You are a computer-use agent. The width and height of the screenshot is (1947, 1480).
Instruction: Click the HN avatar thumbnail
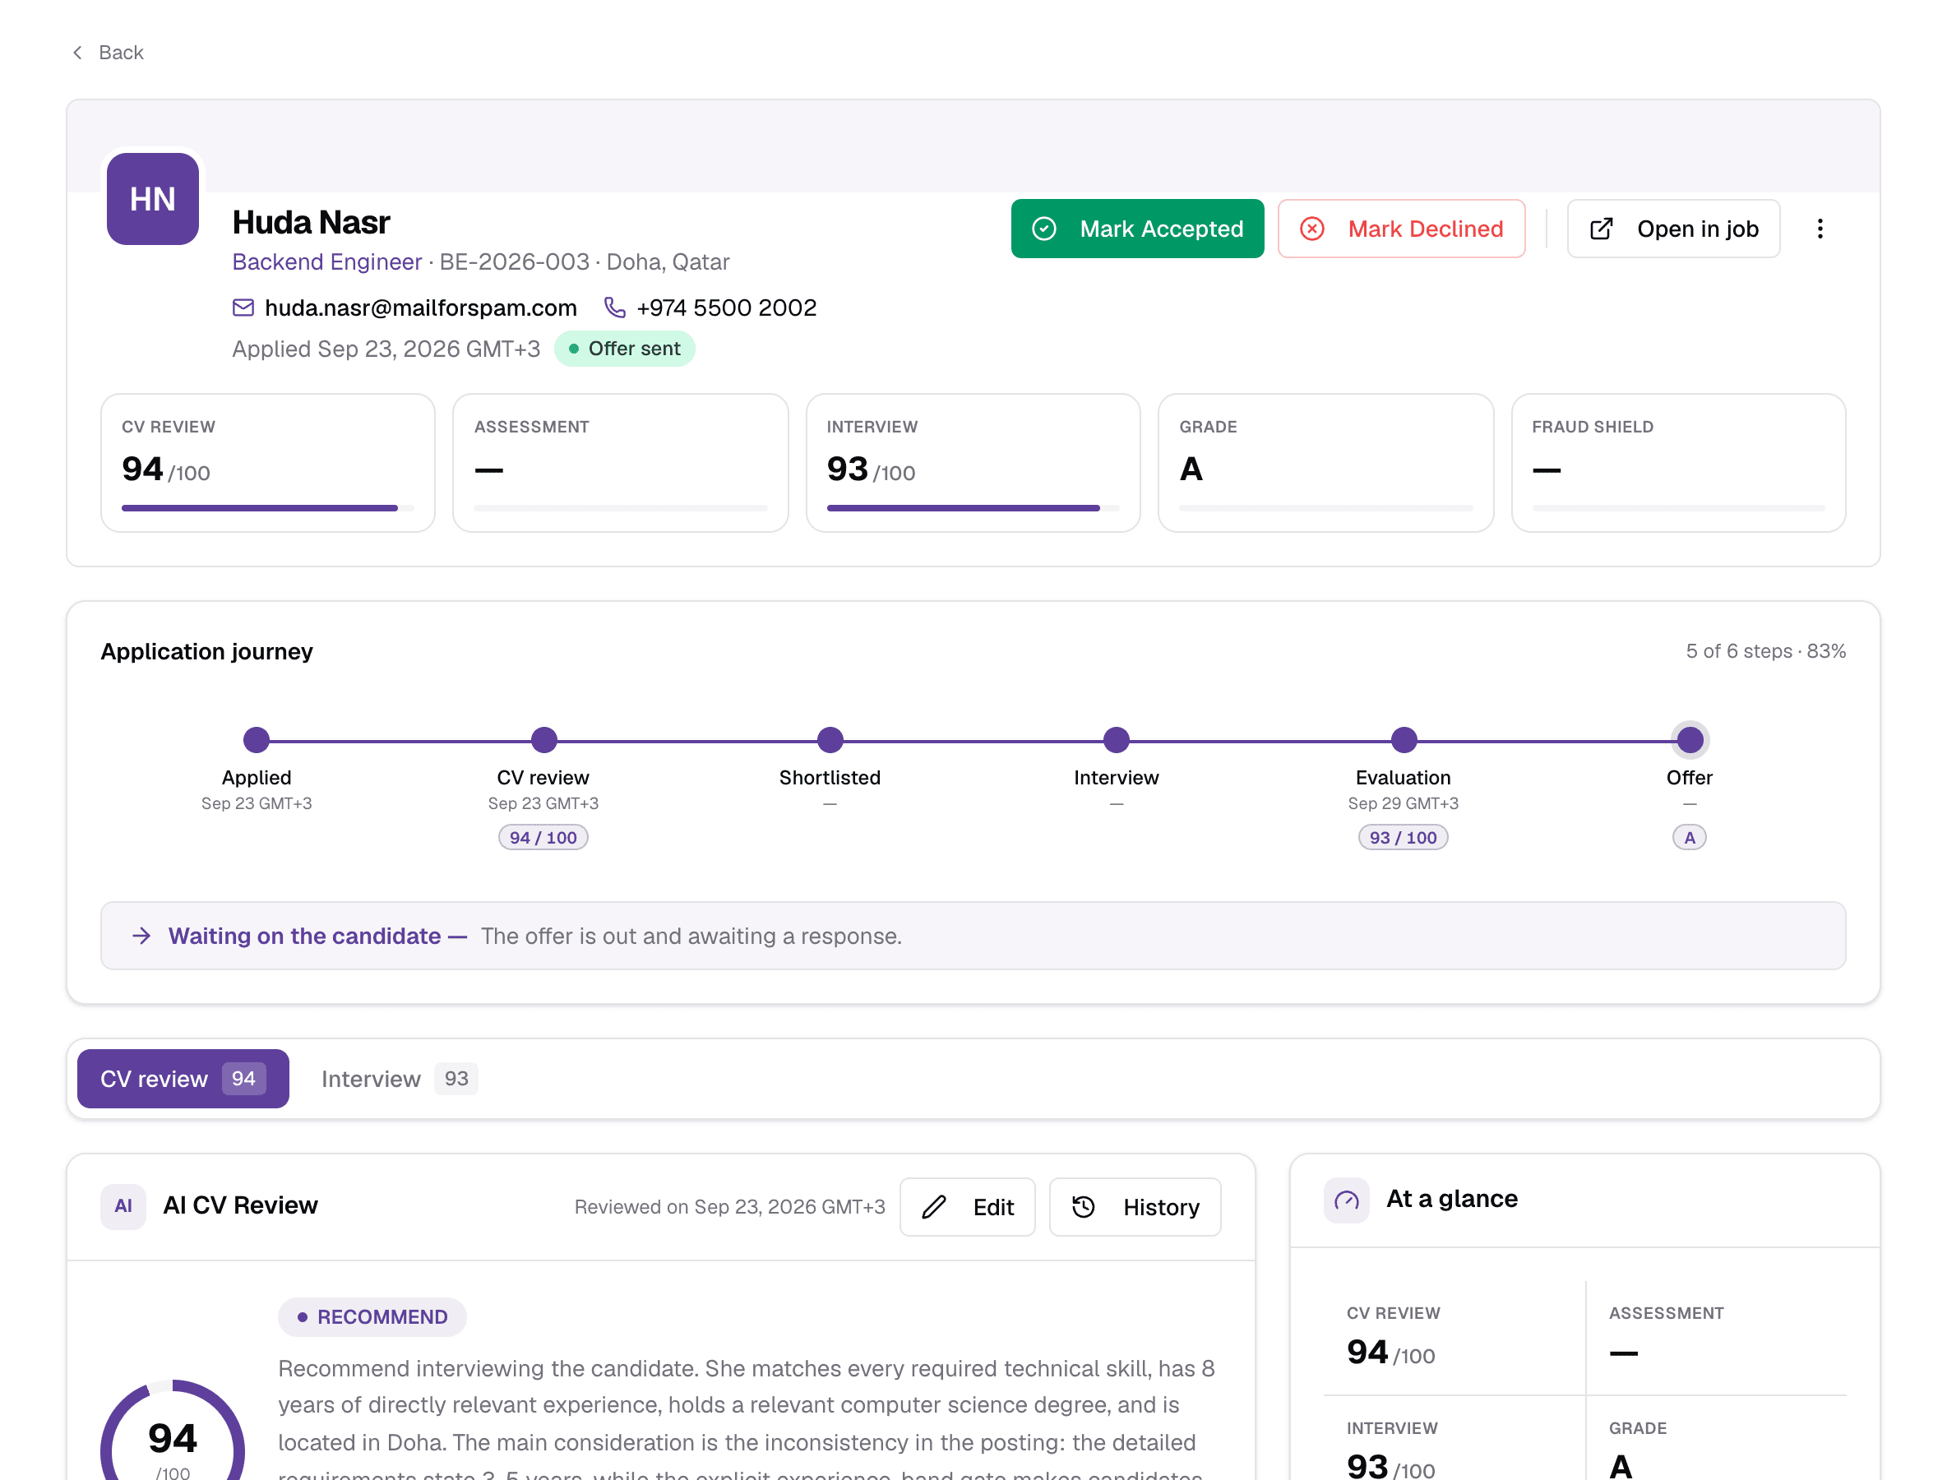pos(152,198)
